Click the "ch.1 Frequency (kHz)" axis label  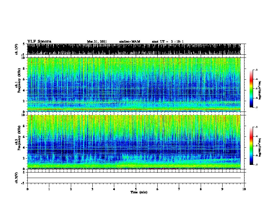(x=18, y=81)
